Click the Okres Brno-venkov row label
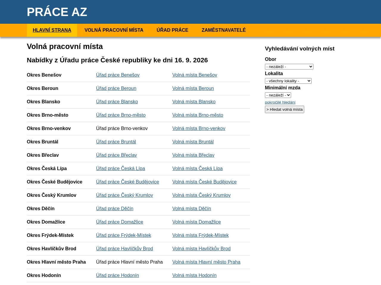Viewport: 381px width, 285px height. click(49, 129)
